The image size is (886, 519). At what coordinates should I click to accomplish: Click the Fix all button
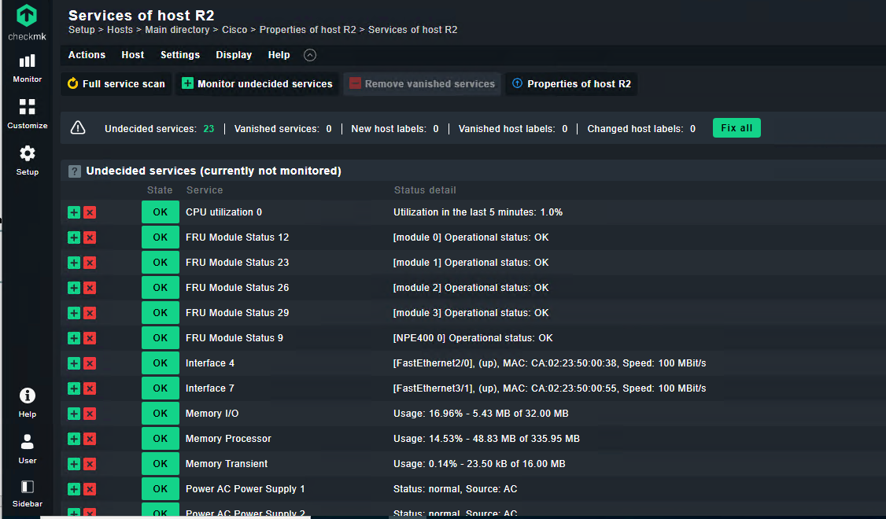tap(736, 128)
